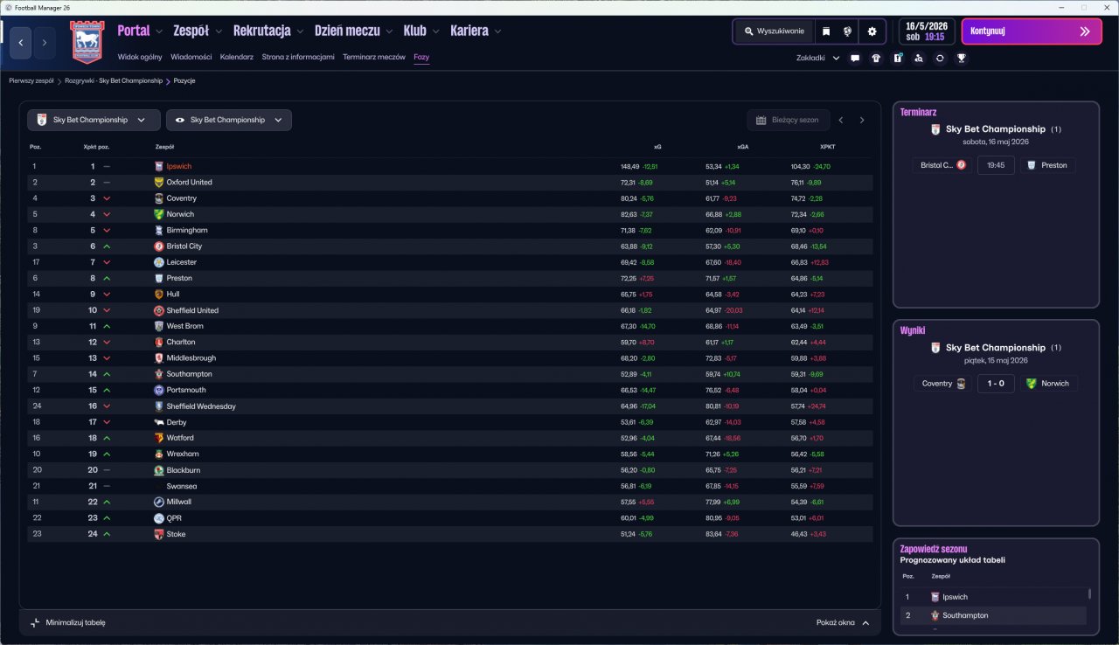Open the 1 - 0 Coventry v Norwich result

[x=996, y=384]
